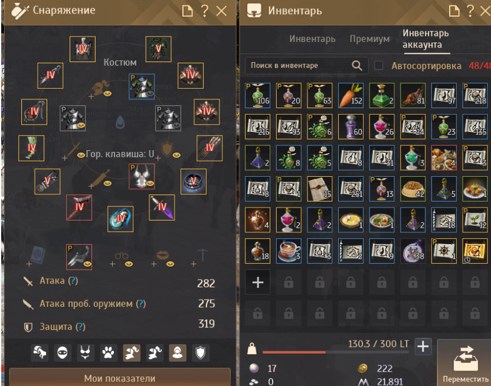Image resolution: width=491 pixels, height=386 pixels.
Task: Select the equipped ring slot with V
Action: pos(194,181)
